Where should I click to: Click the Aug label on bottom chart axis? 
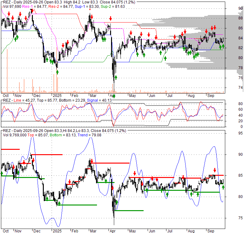(191, 231)
